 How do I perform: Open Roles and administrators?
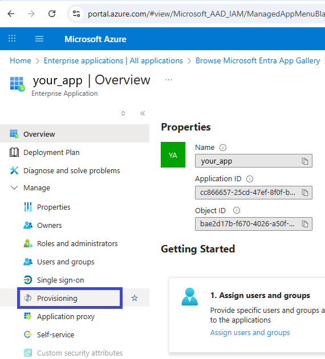pyautogui.click(x=78, y=244)
